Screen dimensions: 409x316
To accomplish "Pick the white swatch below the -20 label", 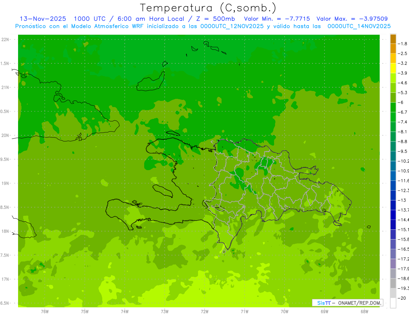I will [x=393, y=303].
